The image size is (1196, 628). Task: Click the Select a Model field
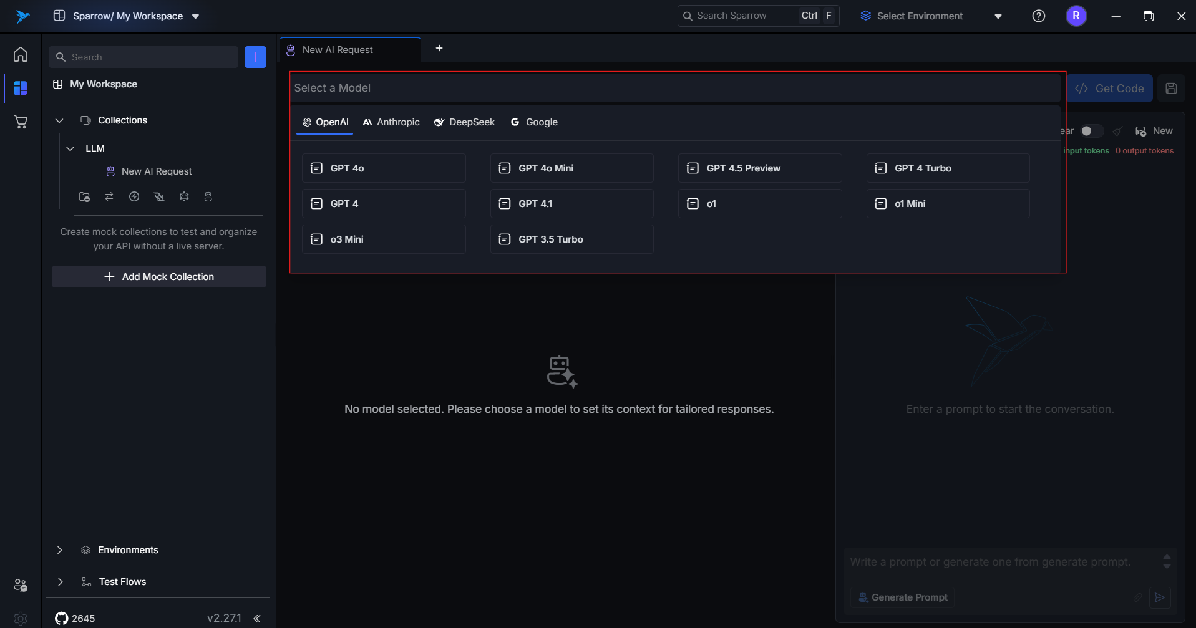click(x=676, y=88)
